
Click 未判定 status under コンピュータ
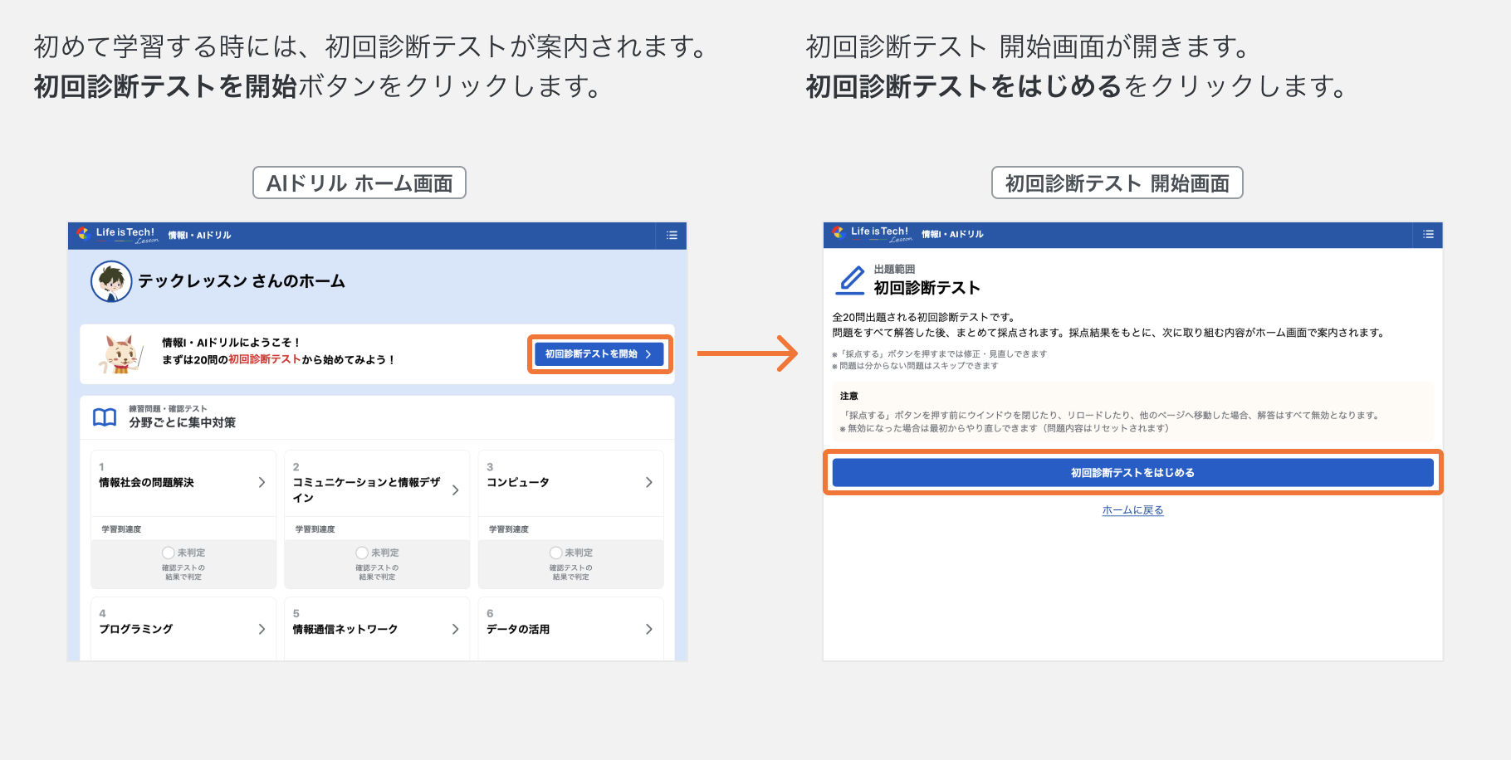click(x=571, y=553)
